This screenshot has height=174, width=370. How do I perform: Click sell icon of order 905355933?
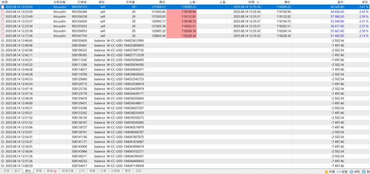[x=2, y=26]
